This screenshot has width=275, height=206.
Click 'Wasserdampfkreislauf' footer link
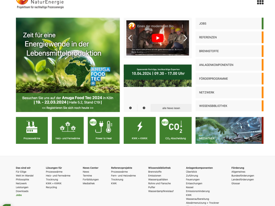click(x=161, y=191)
